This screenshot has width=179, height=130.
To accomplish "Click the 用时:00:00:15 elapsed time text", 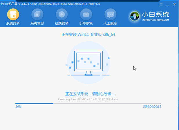I will tap(152, 107).
